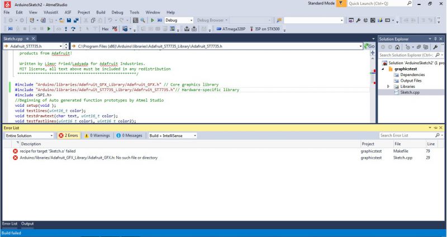Image resolution: width=447 pixels, height=237 pixels.
Task: Switch to the Output tab
Action: point(27,224)
